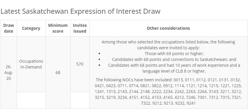The height and width of the screenshot is (109, 248).
Task: Select the invites issued value 570
Action: click(80, 64)
